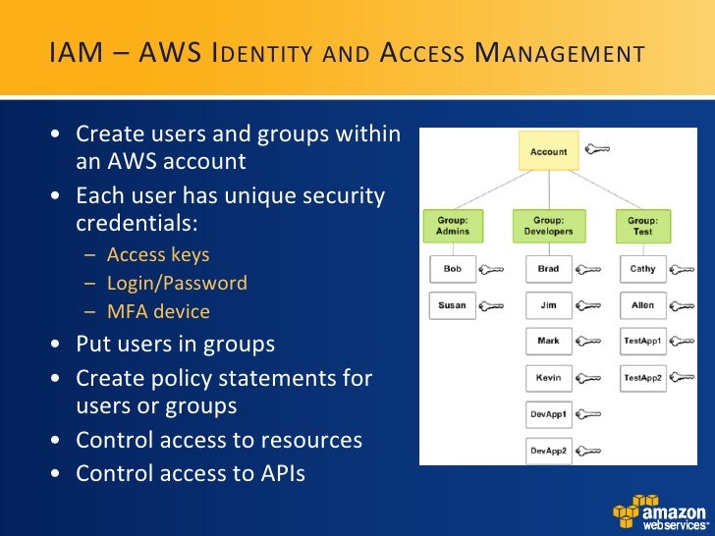Click the key icon next to Cathy
This screenshot has height=536, width=715.
[x=683, y=270]
